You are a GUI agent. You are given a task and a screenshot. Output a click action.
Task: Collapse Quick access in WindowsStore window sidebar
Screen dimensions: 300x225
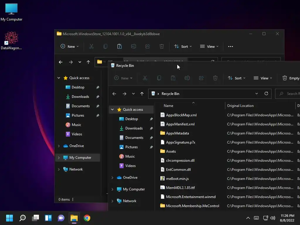[59, 78]
